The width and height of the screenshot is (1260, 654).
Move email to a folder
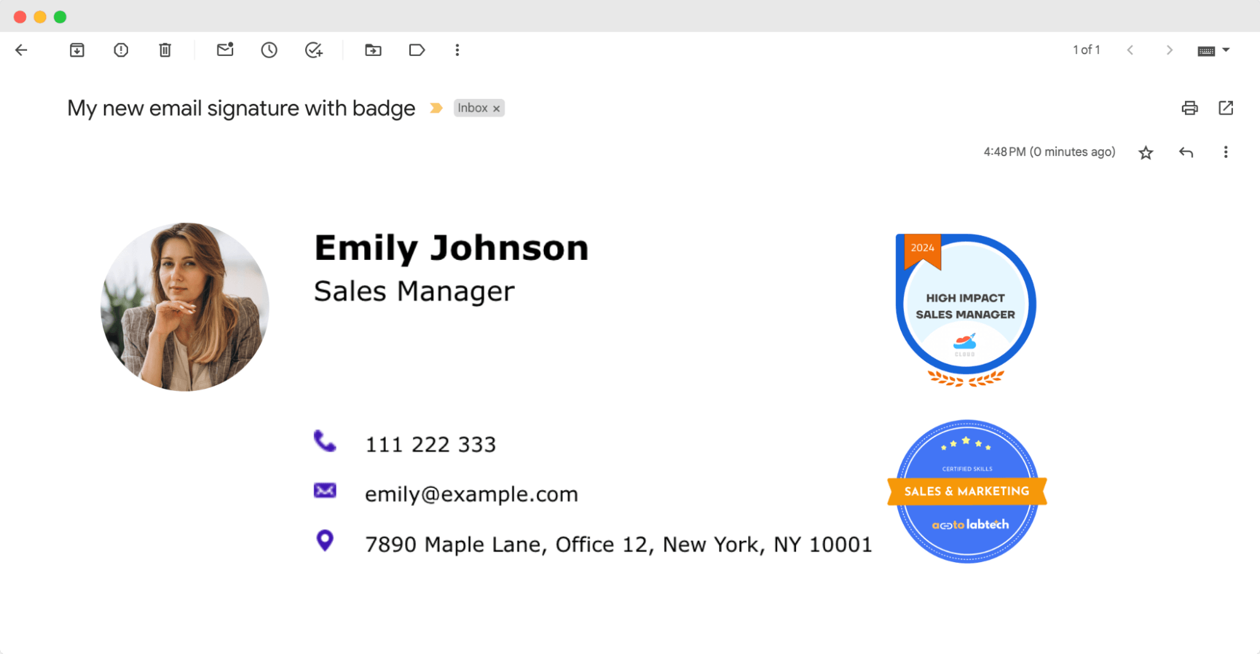point(373,50)
